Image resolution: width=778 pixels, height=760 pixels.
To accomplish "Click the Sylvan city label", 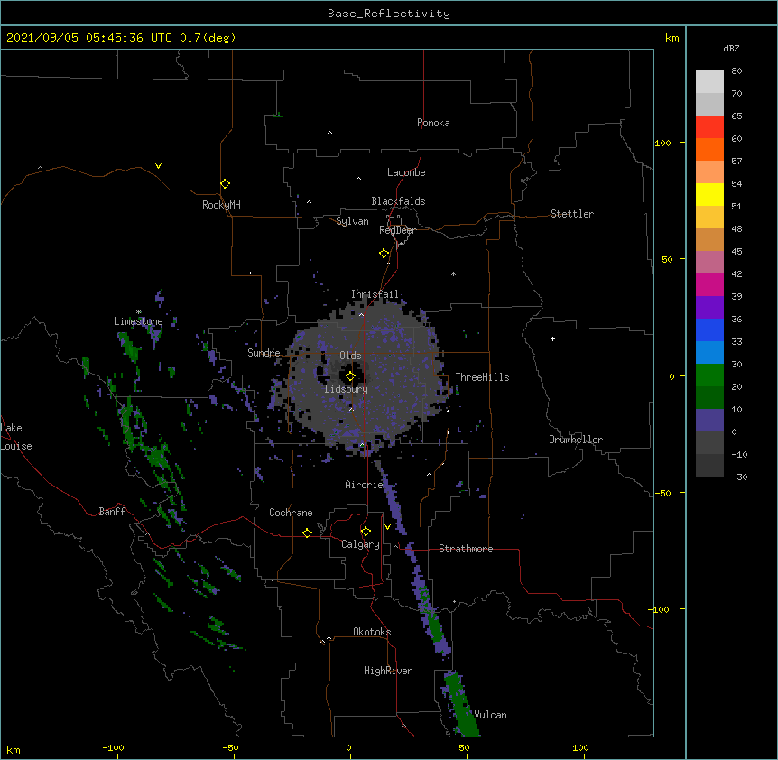I will 352,221.
